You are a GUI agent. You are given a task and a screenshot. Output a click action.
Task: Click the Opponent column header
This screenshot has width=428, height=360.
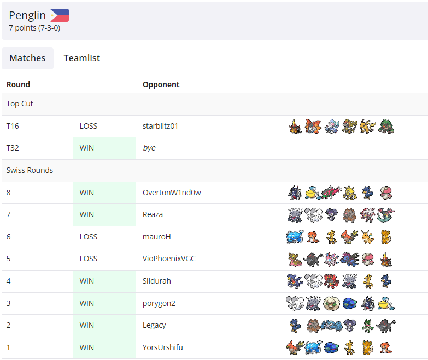161,85
